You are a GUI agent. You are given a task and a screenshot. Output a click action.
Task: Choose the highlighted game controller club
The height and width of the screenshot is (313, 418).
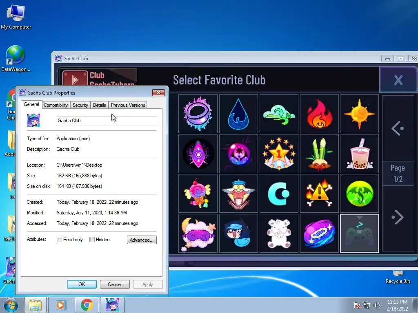click(359, 234)
